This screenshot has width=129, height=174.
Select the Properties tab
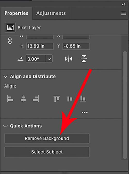coord(16,13)
